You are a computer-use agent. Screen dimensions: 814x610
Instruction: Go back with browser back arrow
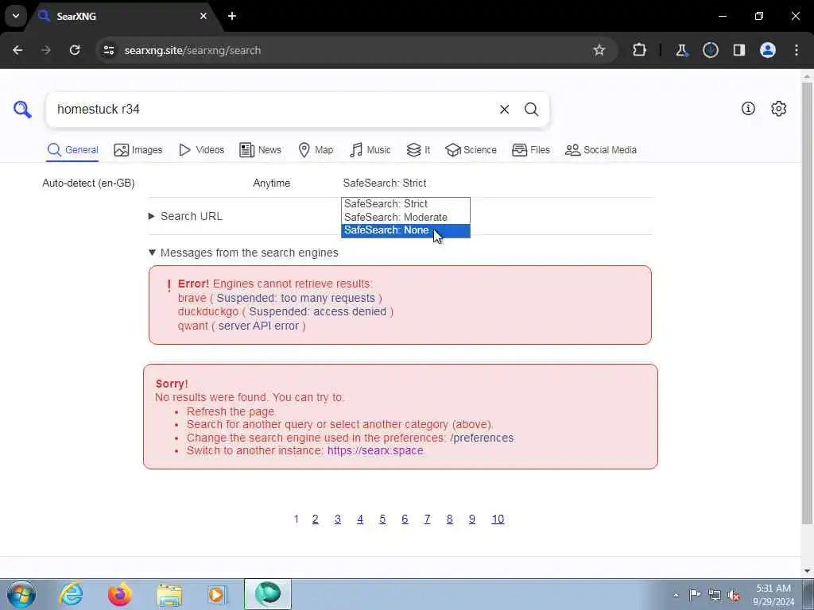pos(17,50)
